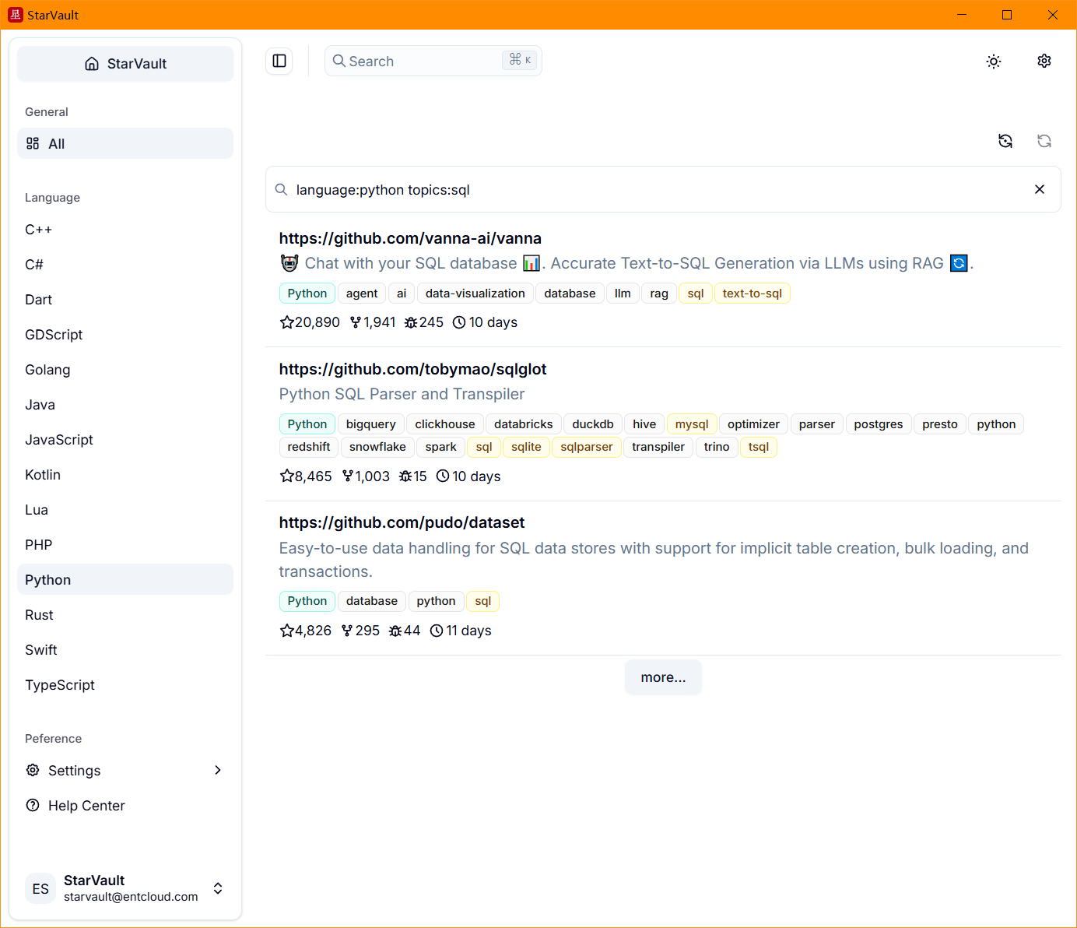
Task: Click the sqlite topic tag
Action: (526, 447)
